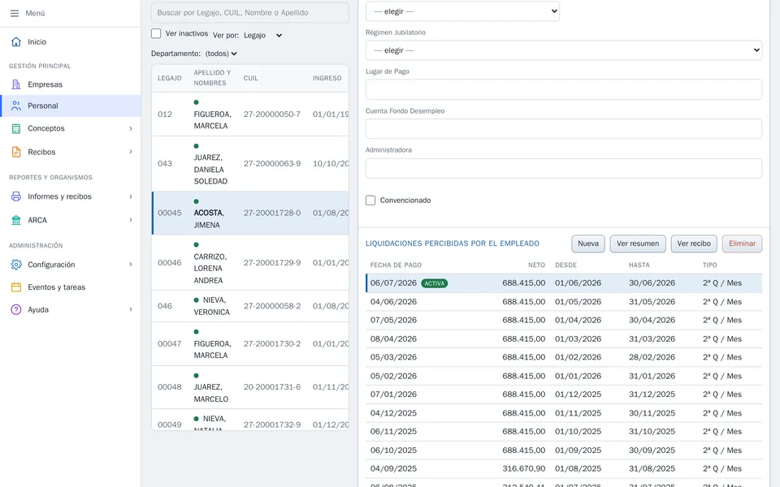Click the Nueva button
780x487 pixels.
[x=588, y=243]
